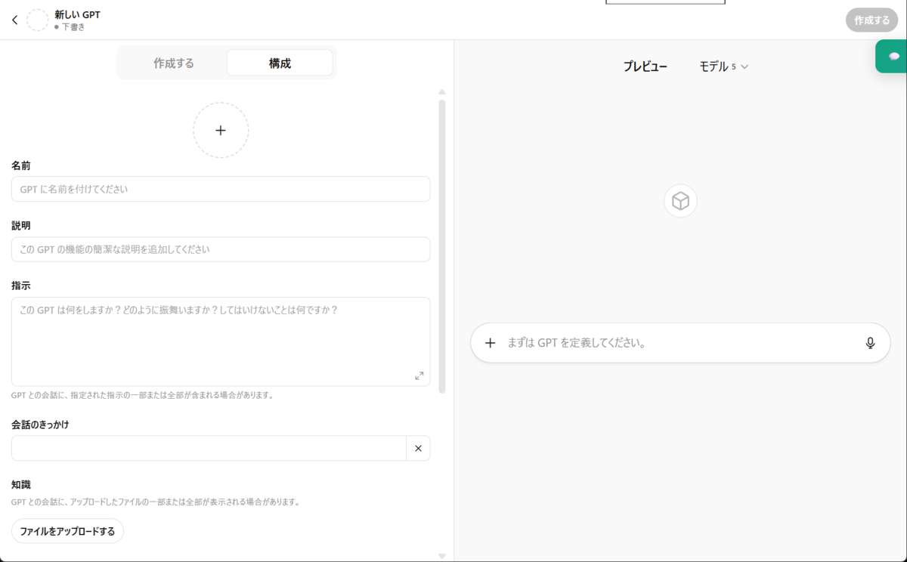Screen dimensions: 907x562
Task: Click the preview message input field
Action: pos(680,343)
